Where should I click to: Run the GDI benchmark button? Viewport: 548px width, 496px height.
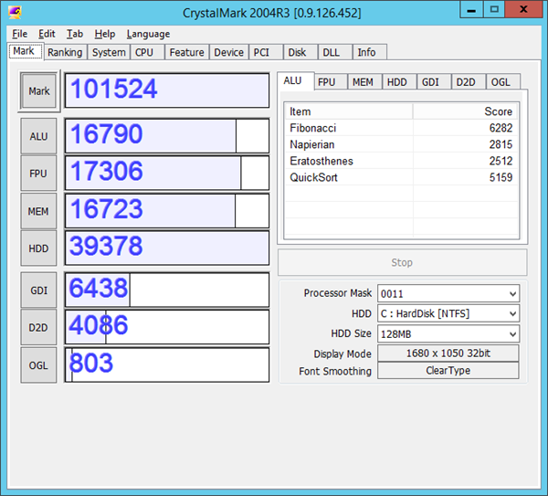click(x=38, y=290)
